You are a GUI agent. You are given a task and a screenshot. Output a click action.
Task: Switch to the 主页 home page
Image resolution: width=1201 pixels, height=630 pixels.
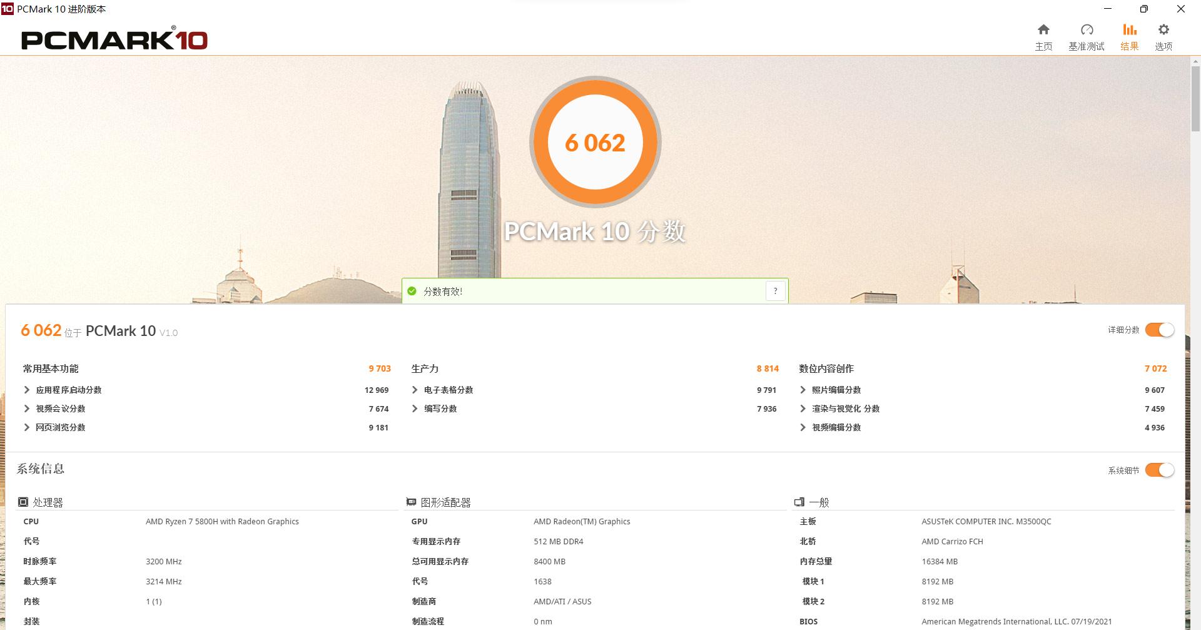1043,36
